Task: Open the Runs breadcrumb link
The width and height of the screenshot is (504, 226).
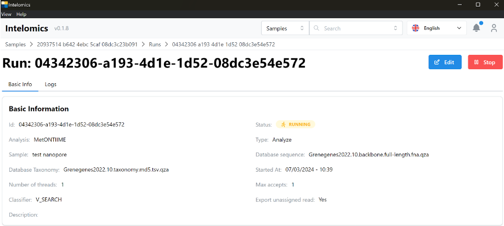Action: (x=155, y=44)
